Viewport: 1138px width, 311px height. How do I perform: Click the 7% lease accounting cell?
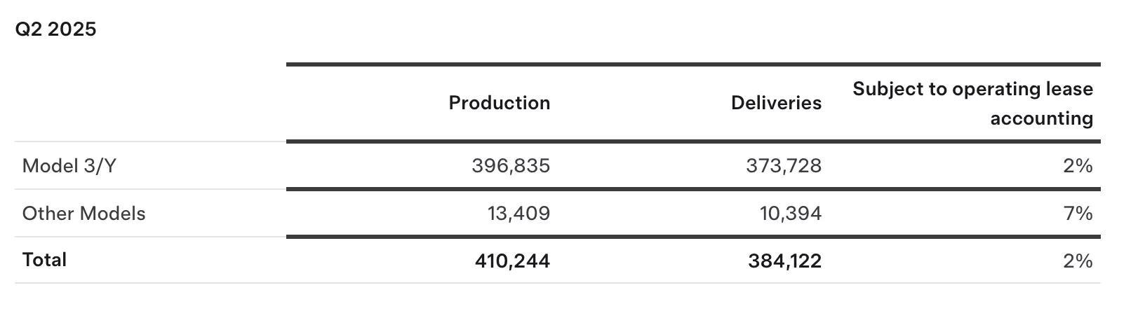1078,214
